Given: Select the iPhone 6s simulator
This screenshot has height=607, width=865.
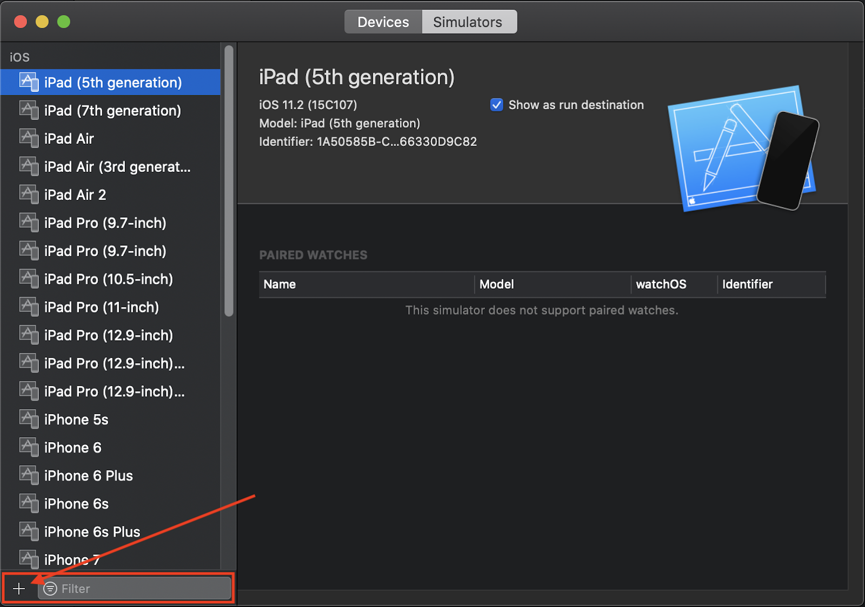Looking at the screenshot, I should pyautogui.click(x=76, y=503).
